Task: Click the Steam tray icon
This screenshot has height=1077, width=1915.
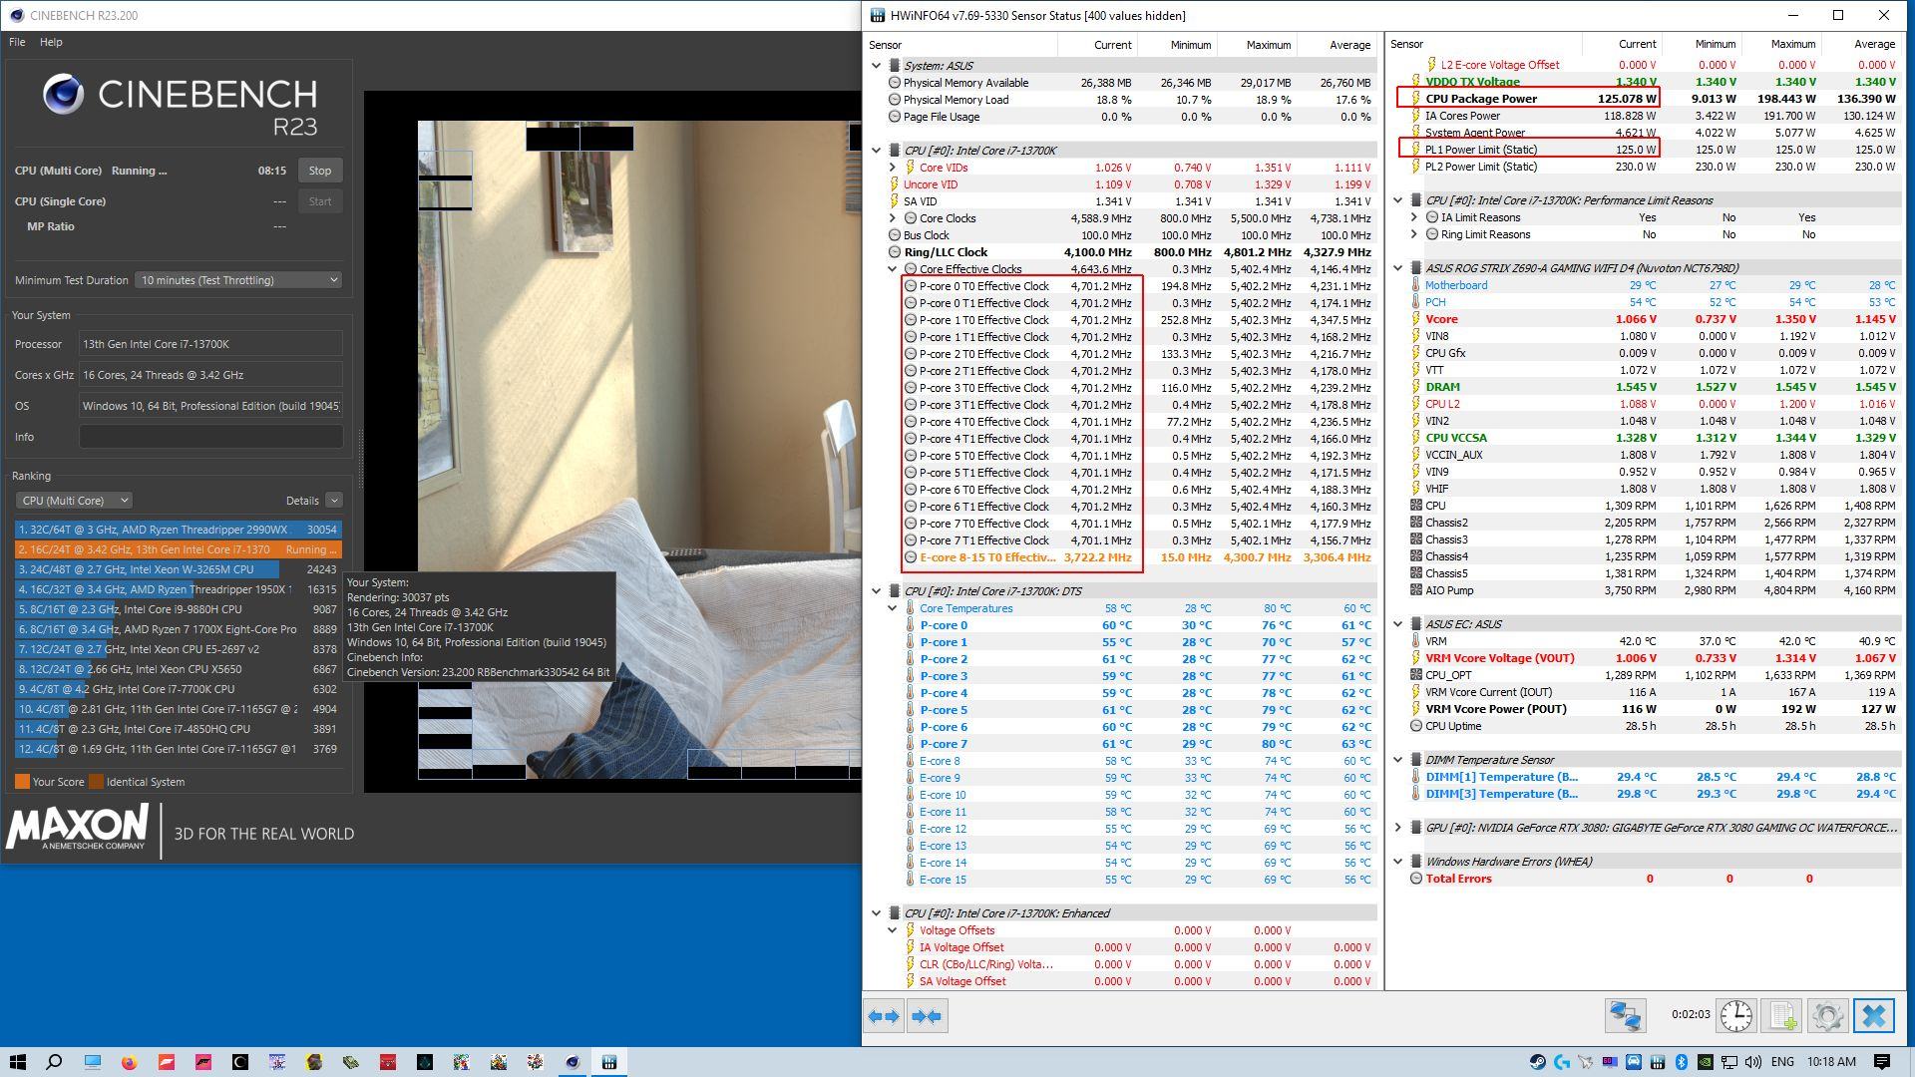Action: pyautogui.click(x=1538, y=1062)
